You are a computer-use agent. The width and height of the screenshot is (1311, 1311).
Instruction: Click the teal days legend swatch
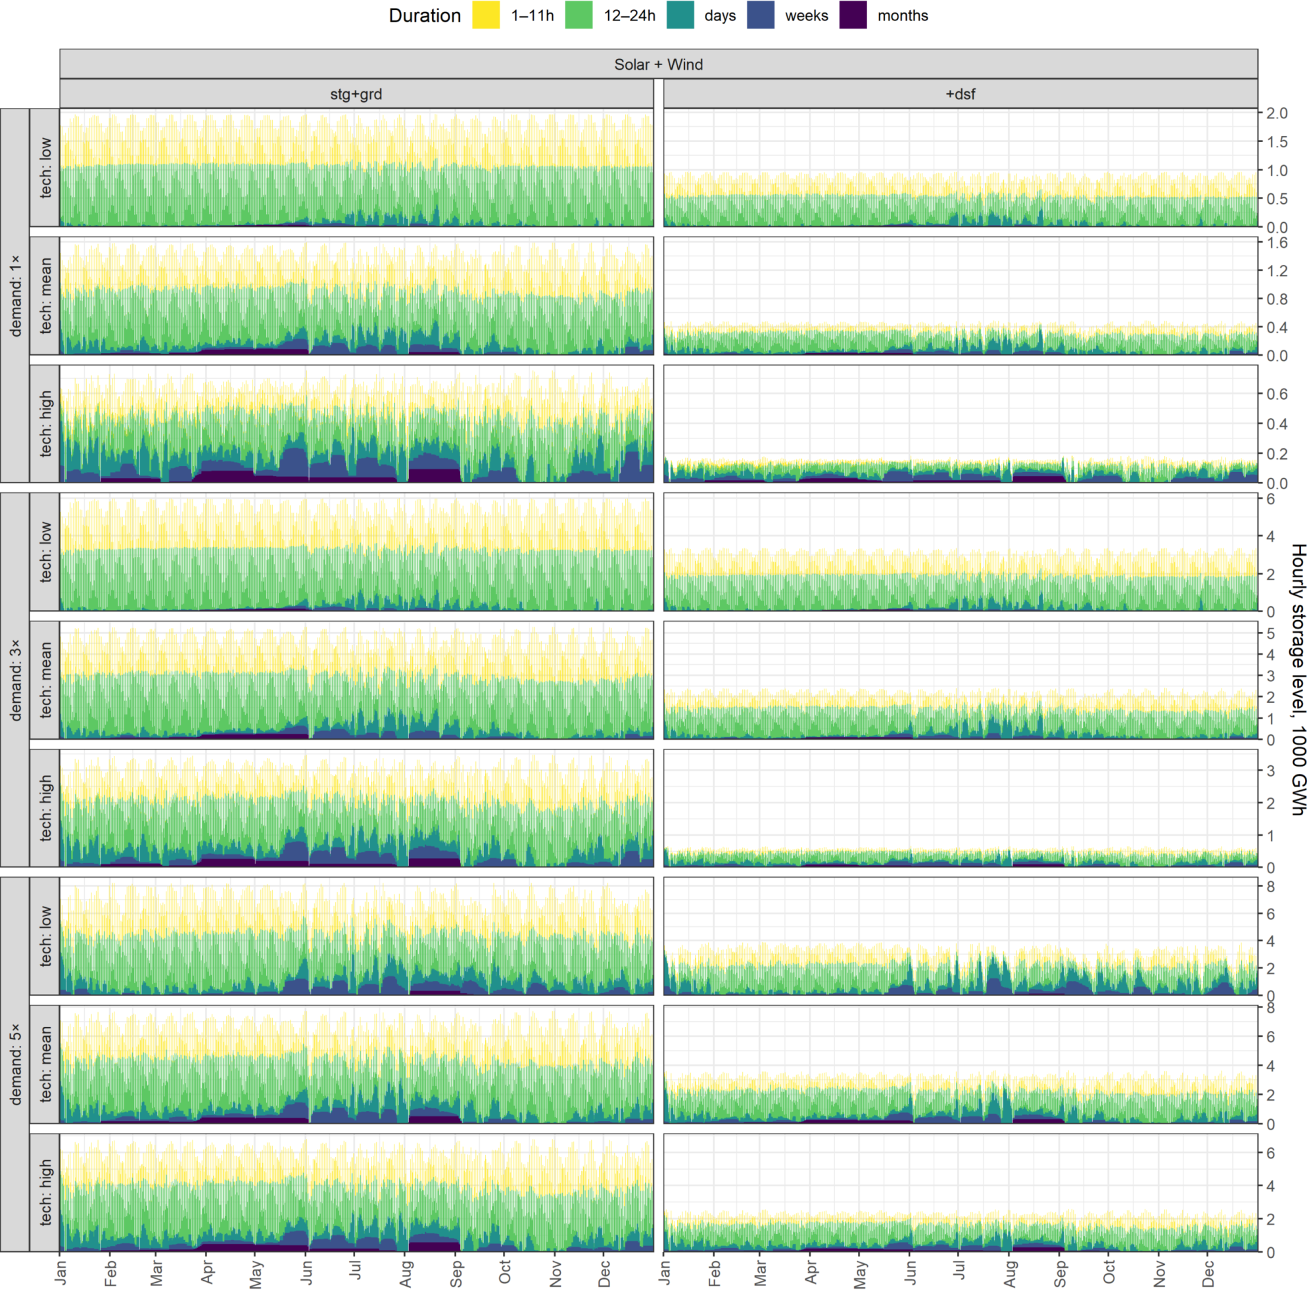coord(680,16)
